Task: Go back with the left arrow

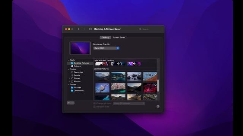Action: (x=79, y=29)
